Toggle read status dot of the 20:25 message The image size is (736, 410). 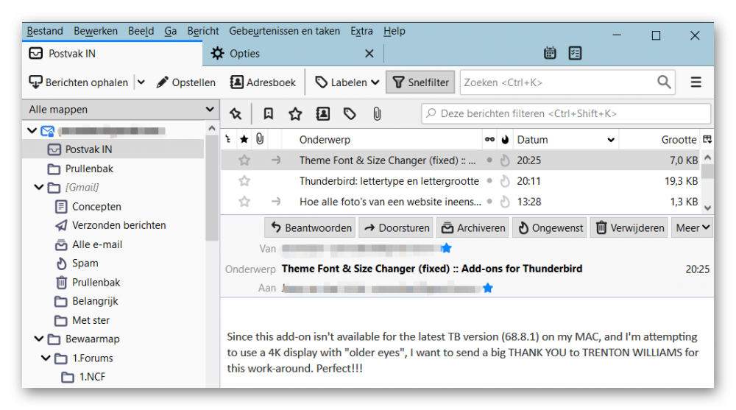click(x=489, y=160)
